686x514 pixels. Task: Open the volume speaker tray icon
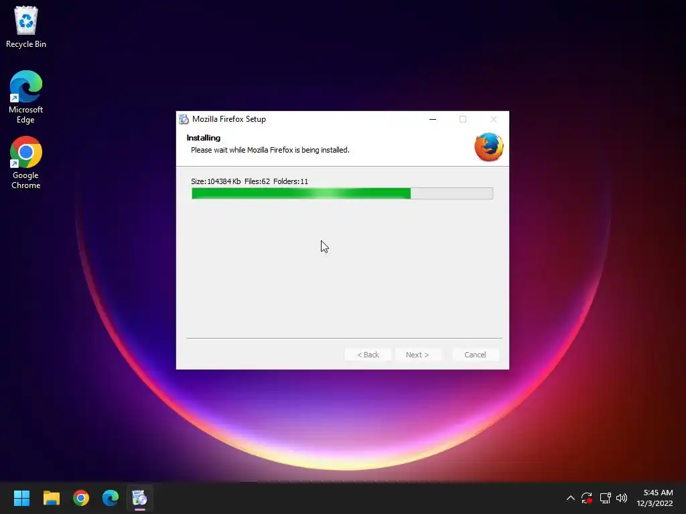point(621,498)
